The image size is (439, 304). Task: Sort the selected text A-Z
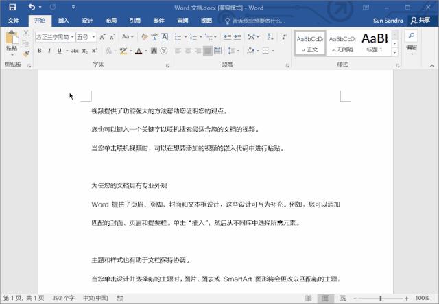point(270,36)
